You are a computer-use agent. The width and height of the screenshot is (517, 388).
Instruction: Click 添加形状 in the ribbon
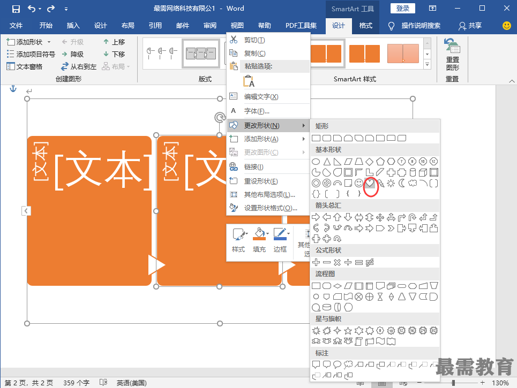(x=25, y=42)
